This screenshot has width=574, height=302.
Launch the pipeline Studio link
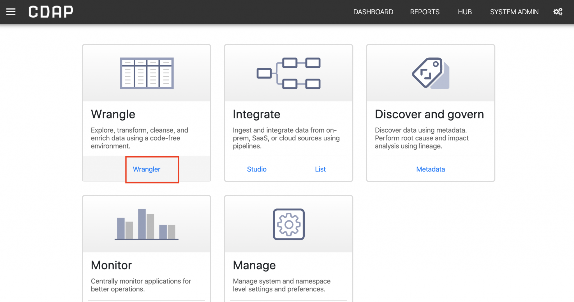pyautogui.click(x=256, y=169)
